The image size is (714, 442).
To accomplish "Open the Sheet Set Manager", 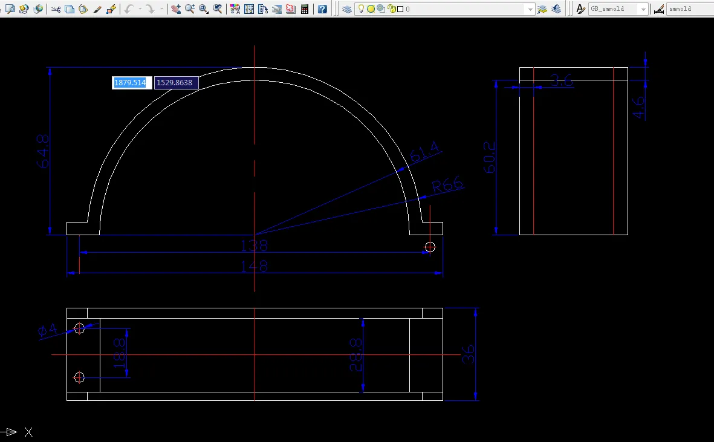I will click(x=277, y=8).
